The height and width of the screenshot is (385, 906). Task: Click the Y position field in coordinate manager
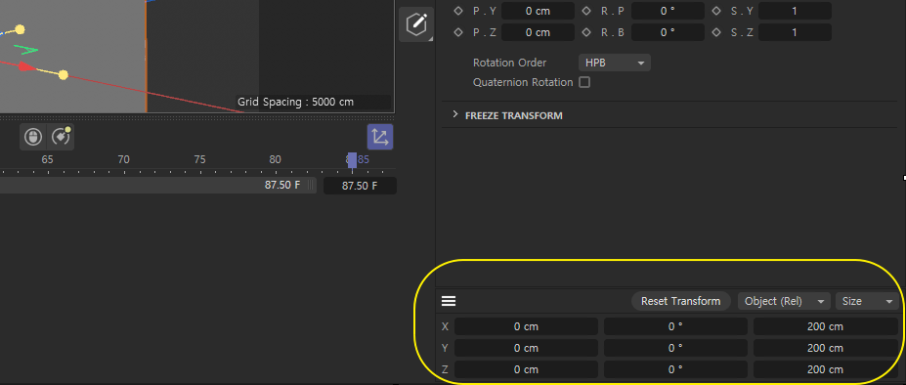pyautogui.click(x=526, y=348)
